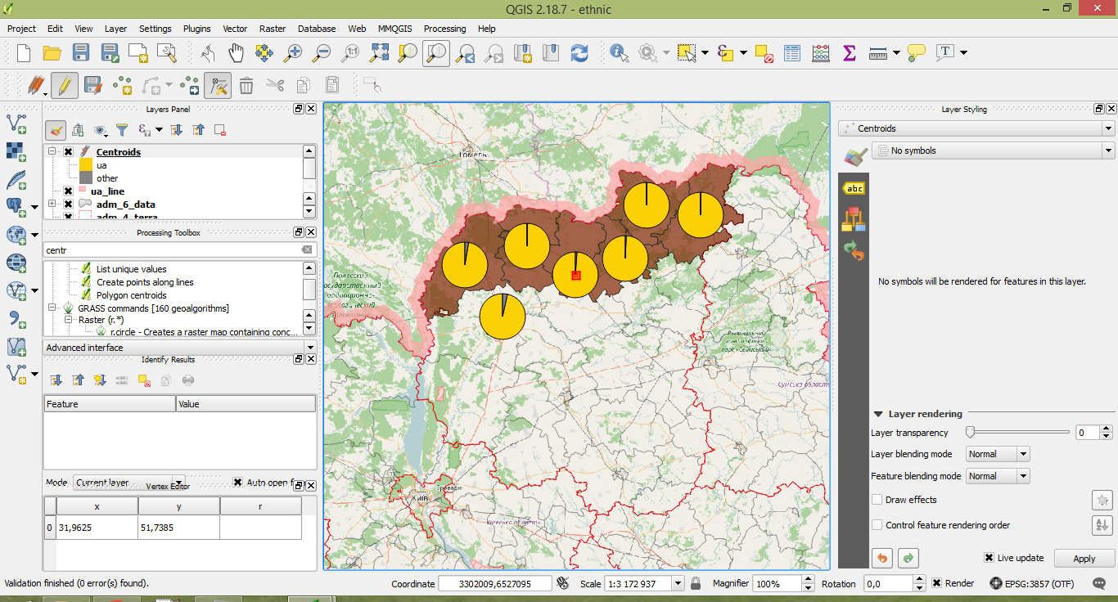Open the Layer menu

(115, 29)
